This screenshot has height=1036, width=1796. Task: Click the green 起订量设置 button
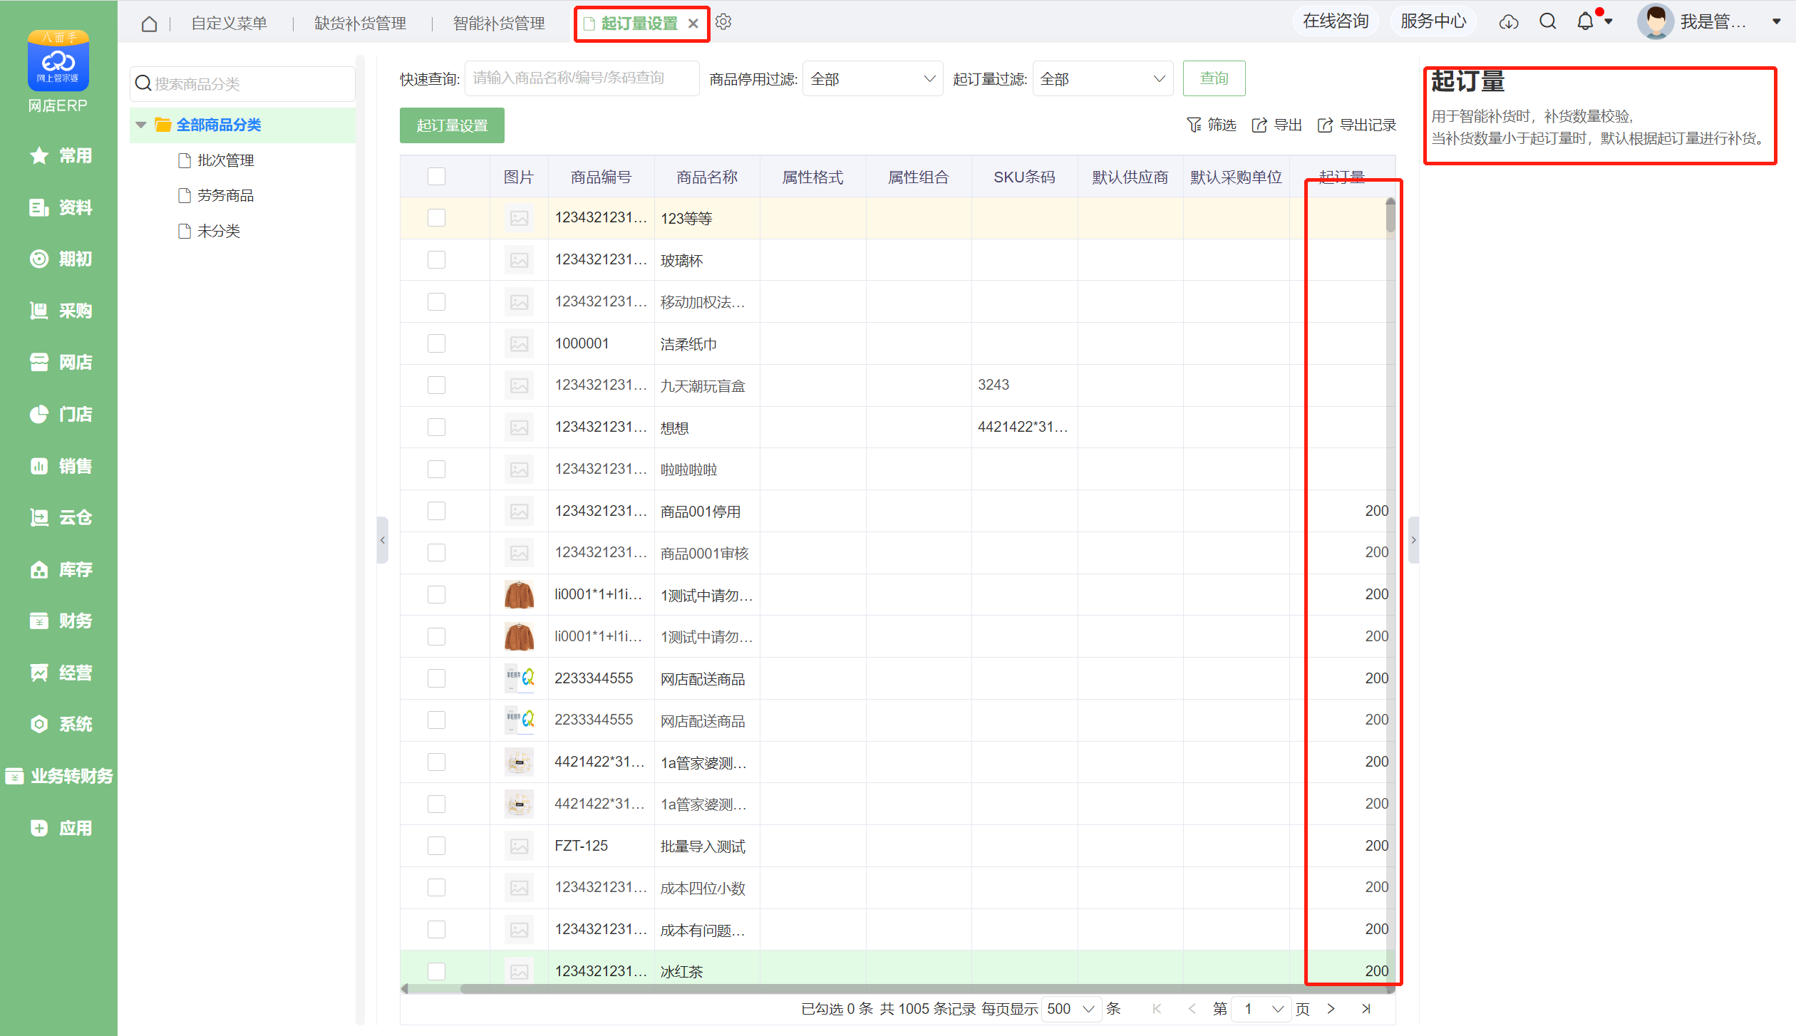(x=452, y=125)
